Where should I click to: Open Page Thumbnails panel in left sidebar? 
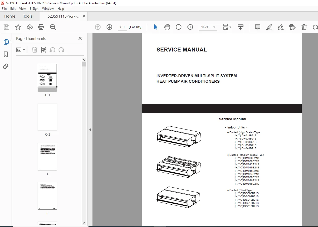click(x=6, y=42)
